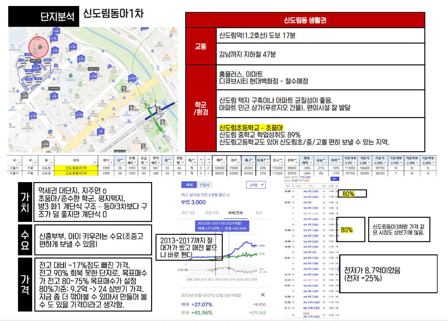Click the Line 1 subway station icon
Viewport: 448px width, 321px height.
(x=158, y=109)
